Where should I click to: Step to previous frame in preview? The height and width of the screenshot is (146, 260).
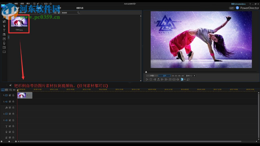155,79
